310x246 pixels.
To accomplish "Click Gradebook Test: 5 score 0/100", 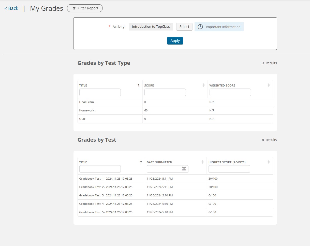I will point(212,212).
